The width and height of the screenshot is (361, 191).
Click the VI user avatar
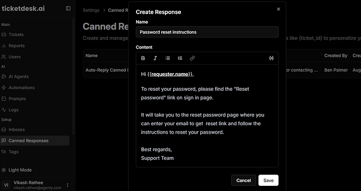click(6, 185)
